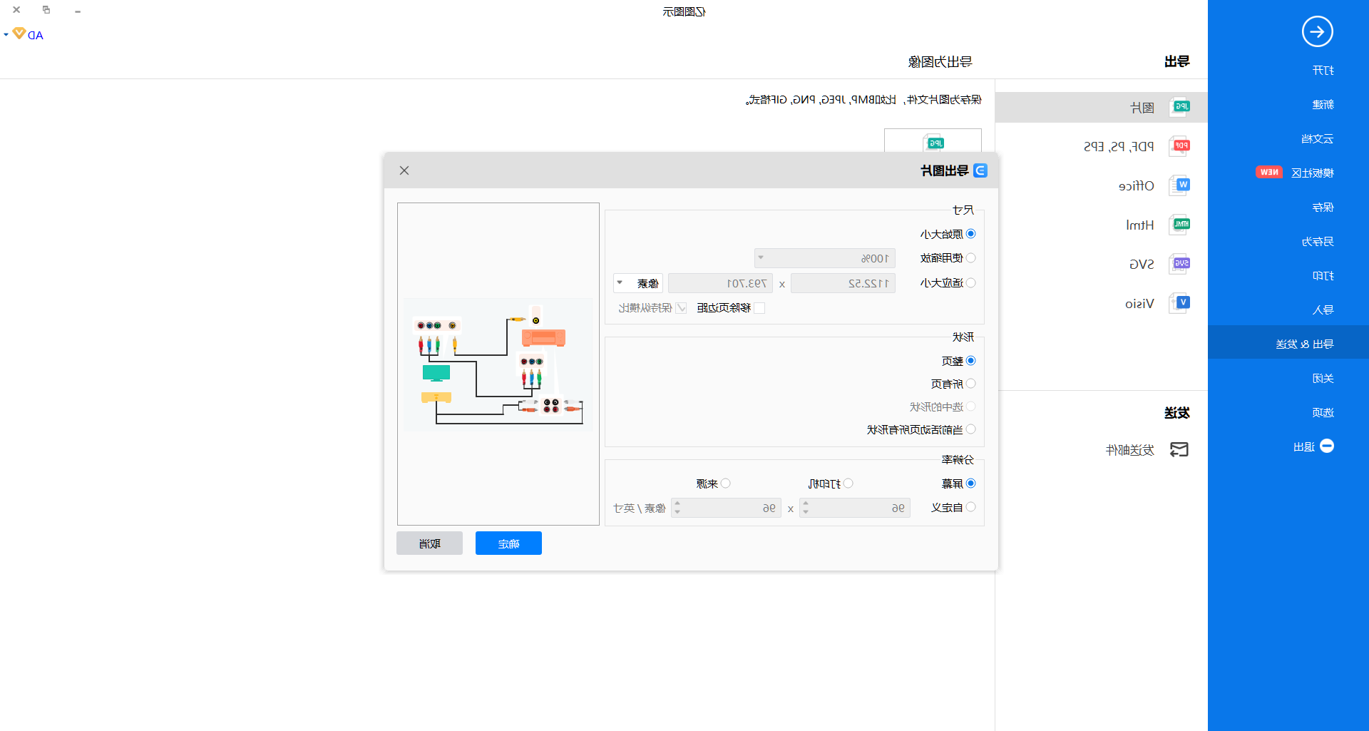Select the 使用缩放 radio button
This screenshot has height=731, width=1369.
[970, 257]
